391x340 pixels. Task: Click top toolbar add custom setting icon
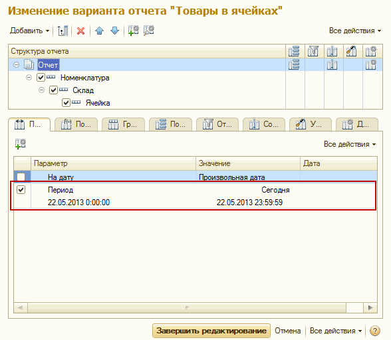134,31
